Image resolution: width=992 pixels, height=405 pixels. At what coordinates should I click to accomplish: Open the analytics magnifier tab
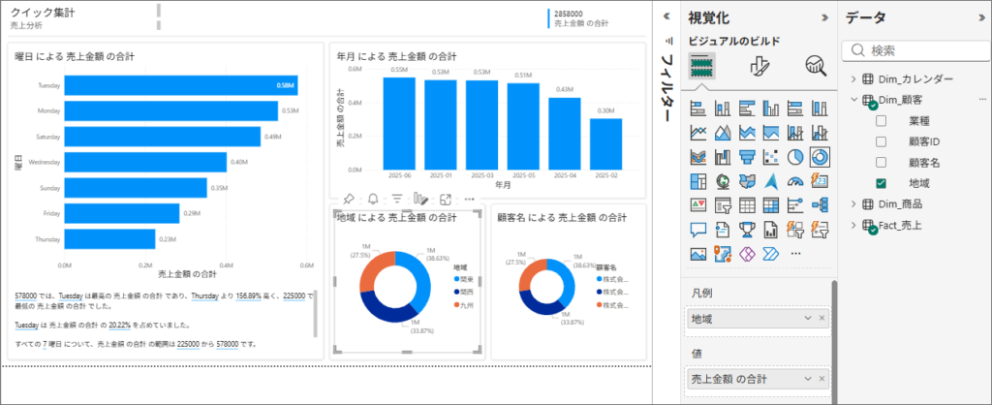tap(816, 66)
